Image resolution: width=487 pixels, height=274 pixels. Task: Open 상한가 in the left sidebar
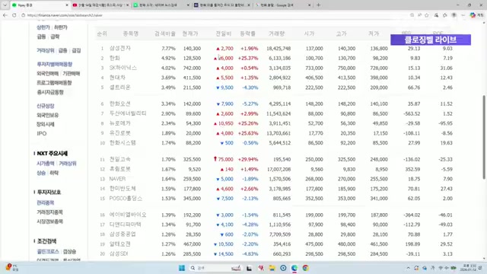point(43,27)
